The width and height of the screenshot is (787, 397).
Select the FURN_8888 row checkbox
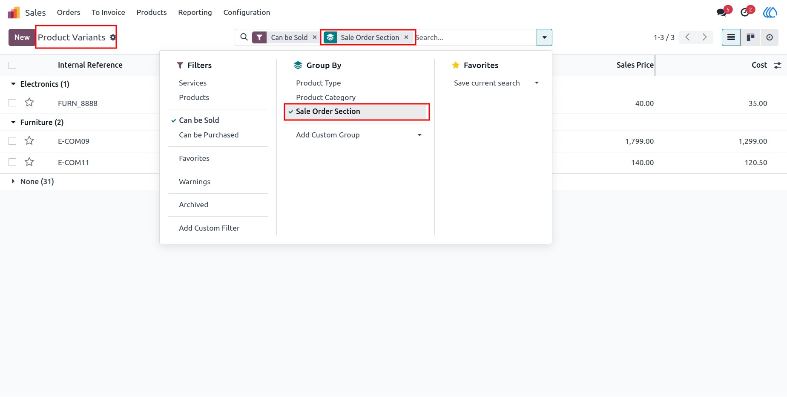(12, 103)
